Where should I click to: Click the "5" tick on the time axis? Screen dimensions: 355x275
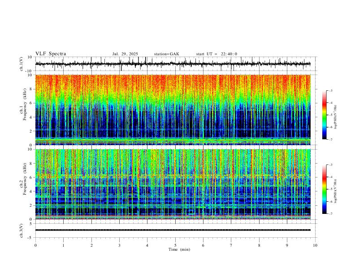pos(175,245)
